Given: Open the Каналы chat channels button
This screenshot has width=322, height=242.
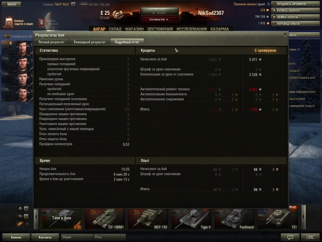Looking at the screenshot, I should pos(16,237).
